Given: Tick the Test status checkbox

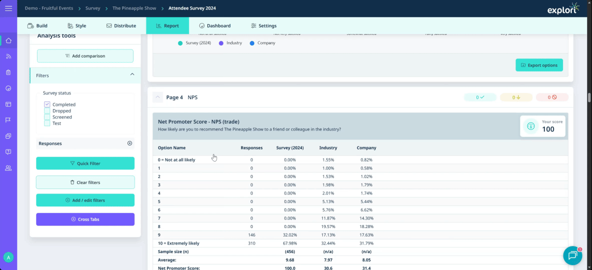Looking at the screenshot, I should click(47, 123).
